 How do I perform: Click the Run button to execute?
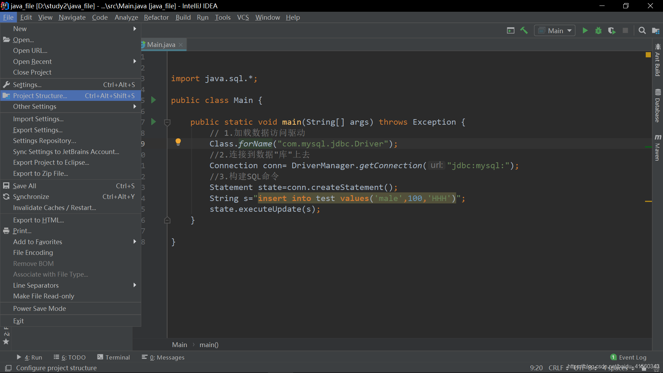[585, 30]
